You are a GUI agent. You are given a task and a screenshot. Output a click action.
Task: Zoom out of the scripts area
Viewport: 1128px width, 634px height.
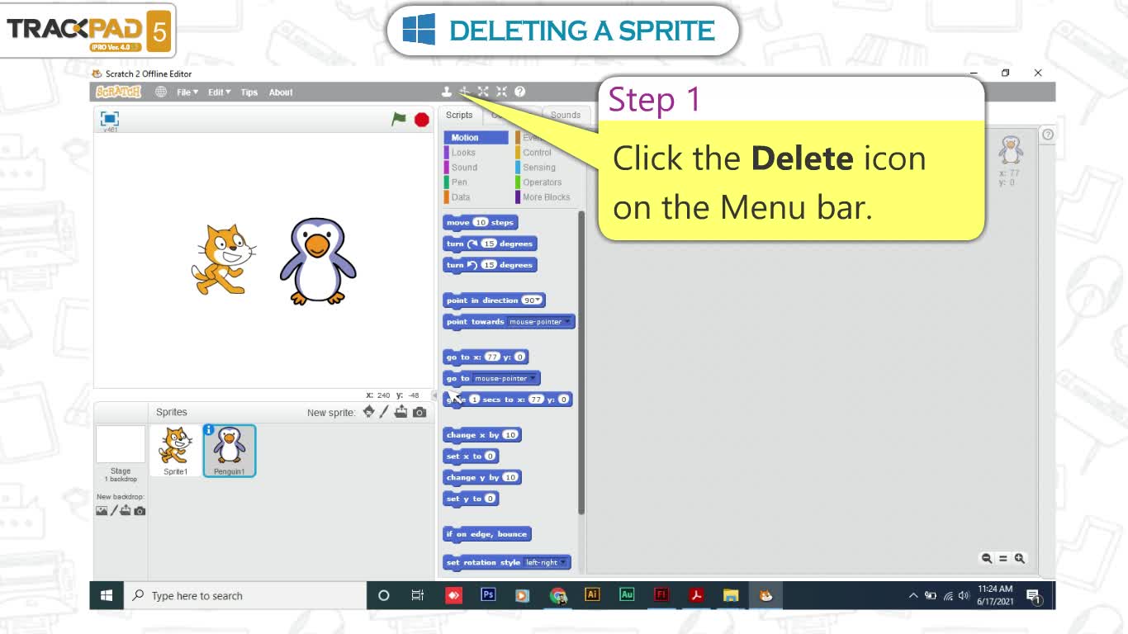point(987,558)
